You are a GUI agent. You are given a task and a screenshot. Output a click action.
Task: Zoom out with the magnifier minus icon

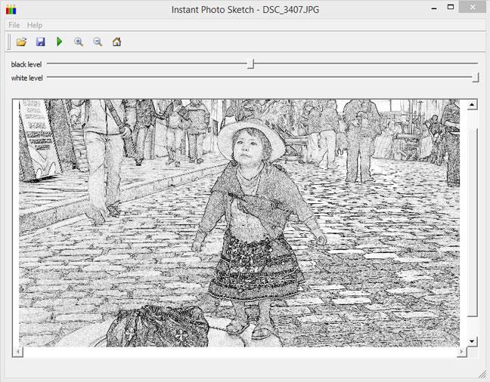coord(98,42)
